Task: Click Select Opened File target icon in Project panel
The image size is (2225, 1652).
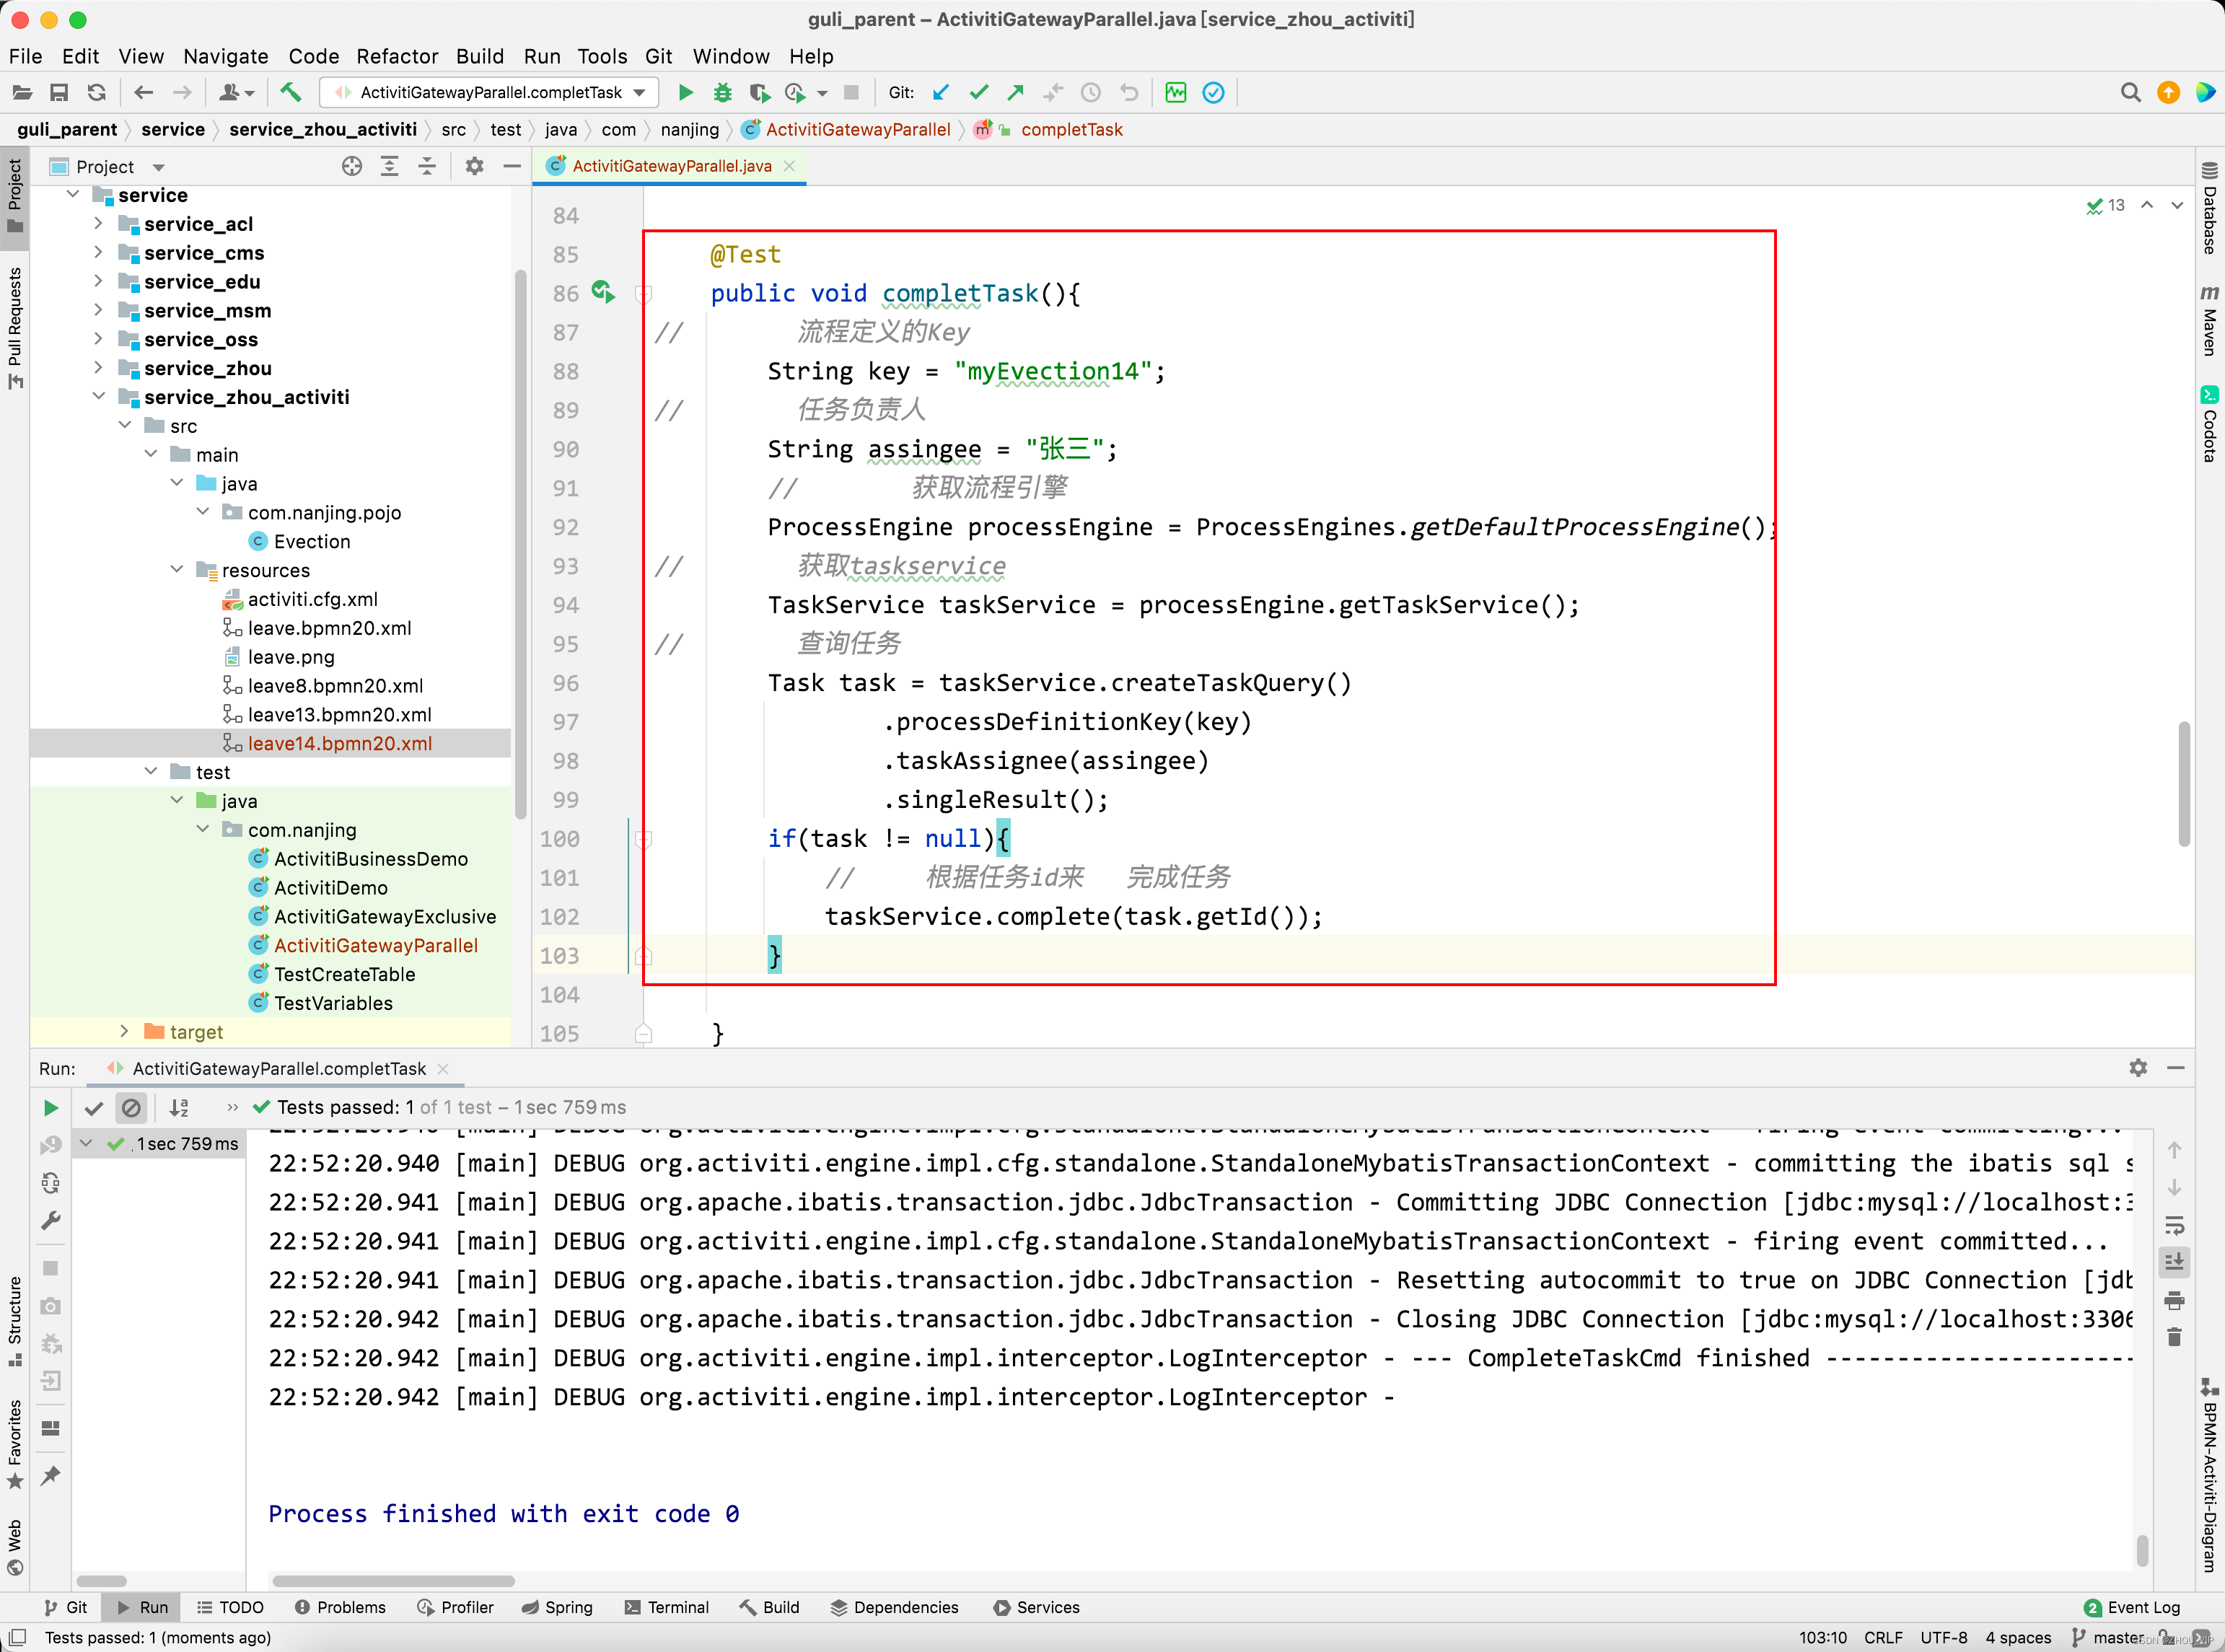Action: point(351,166)
